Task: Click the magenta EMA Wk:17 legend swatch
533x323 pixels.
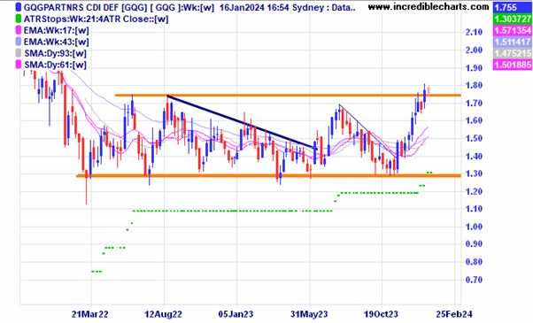Action: point(19,30)
